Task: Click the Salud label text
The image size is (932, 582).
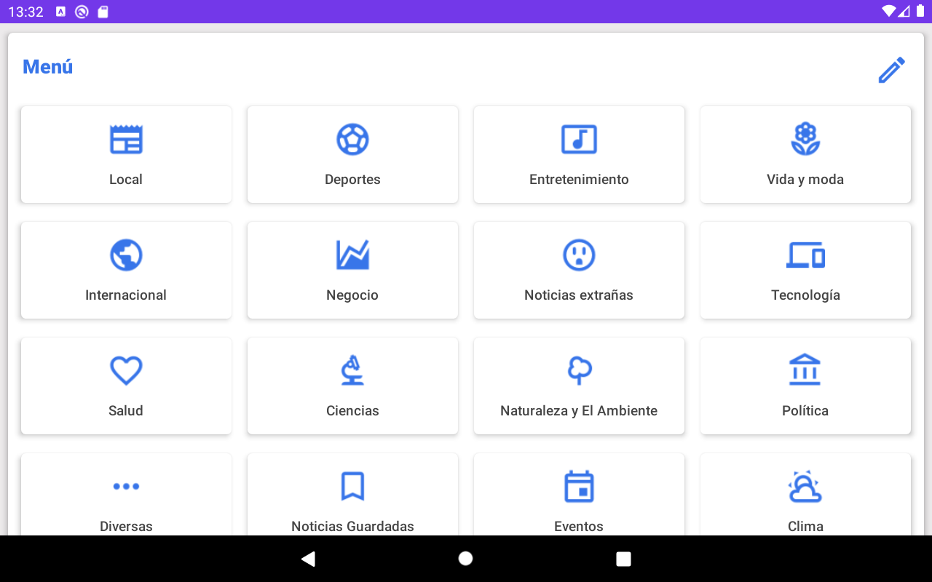Action: 126,410
